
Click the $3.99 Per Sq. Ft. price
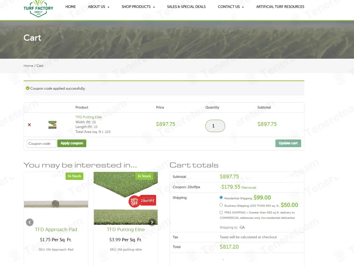126,240
